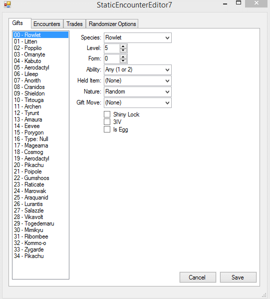Choose '23 - Raticate' from the list
270x299 pixels.
point(40,184)
